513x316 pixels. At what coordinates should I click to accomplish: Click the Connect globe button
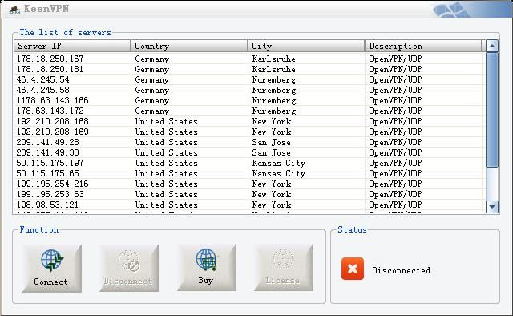(x=51, y=268)
